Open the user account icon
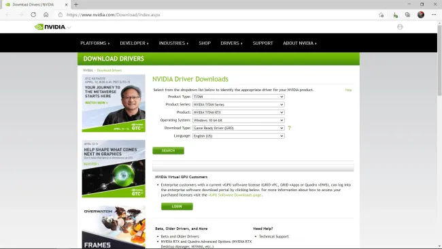The height and width of the screenshot is (249, 442). pos(400,27)
